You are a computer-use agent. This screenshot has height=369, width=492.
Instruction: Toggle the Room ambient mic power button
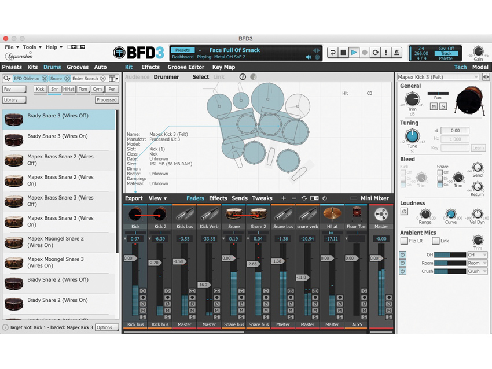coord(403,263)
